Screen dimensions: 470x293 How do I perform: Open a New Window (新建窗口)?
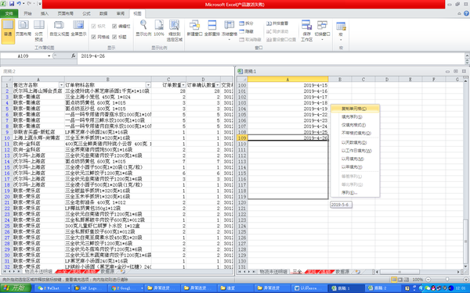pyautogui.click(x=194, y=29)
